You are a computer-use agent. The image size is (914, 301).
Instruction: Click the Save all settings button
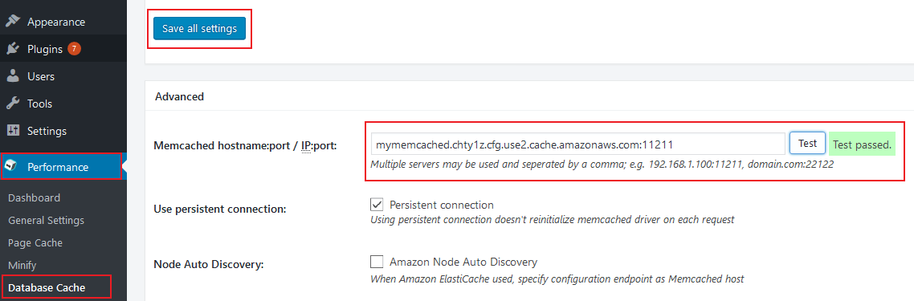(x=199, y=29)
